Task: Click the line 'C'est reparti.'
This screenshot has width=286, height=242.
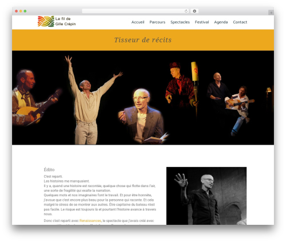Action: point(53,176)
